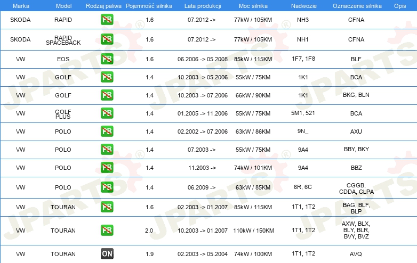Click the petrol fuel icon in VW EOS row
Image resolution: width=417 pixels, height=263 pixels.
point(107,59)
